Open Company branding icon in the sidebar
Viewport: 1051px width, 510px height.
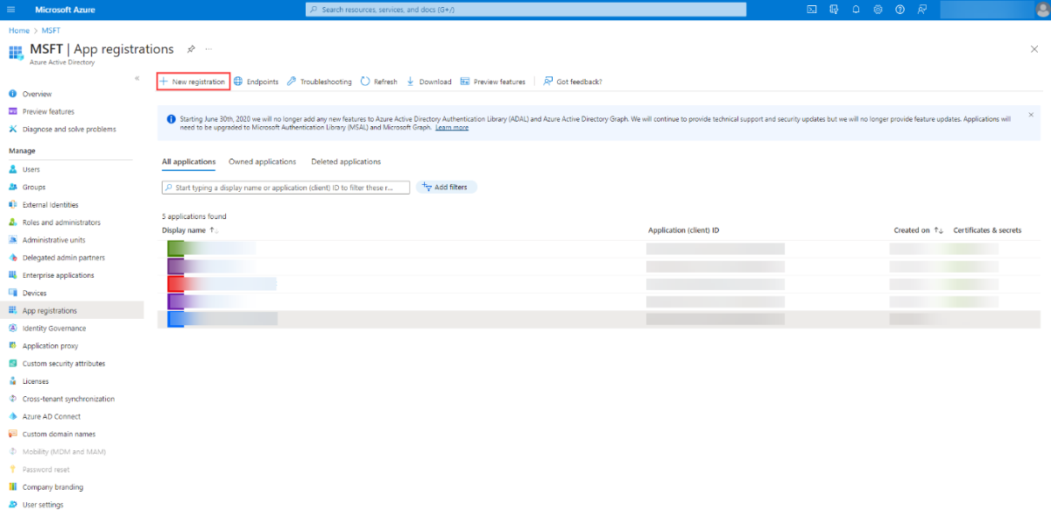(x=13, y=487)
